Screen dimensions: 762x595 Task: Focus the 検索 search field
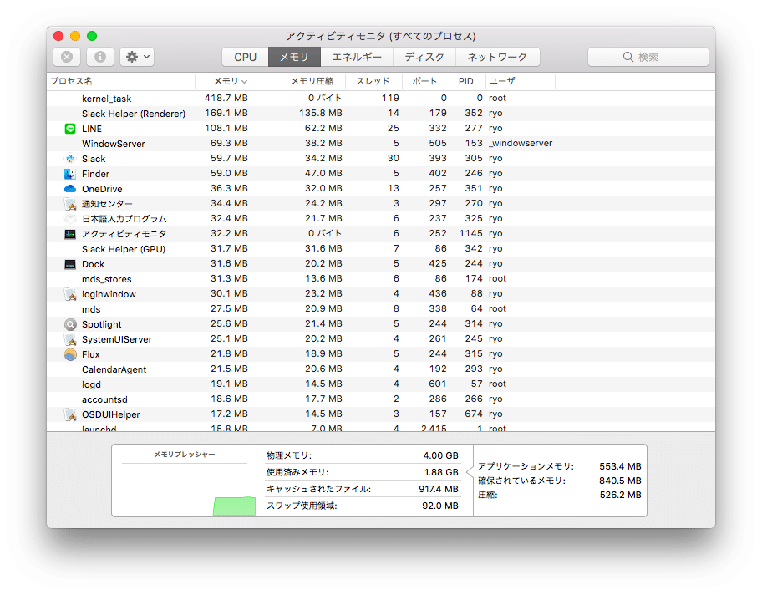(648, 57)
